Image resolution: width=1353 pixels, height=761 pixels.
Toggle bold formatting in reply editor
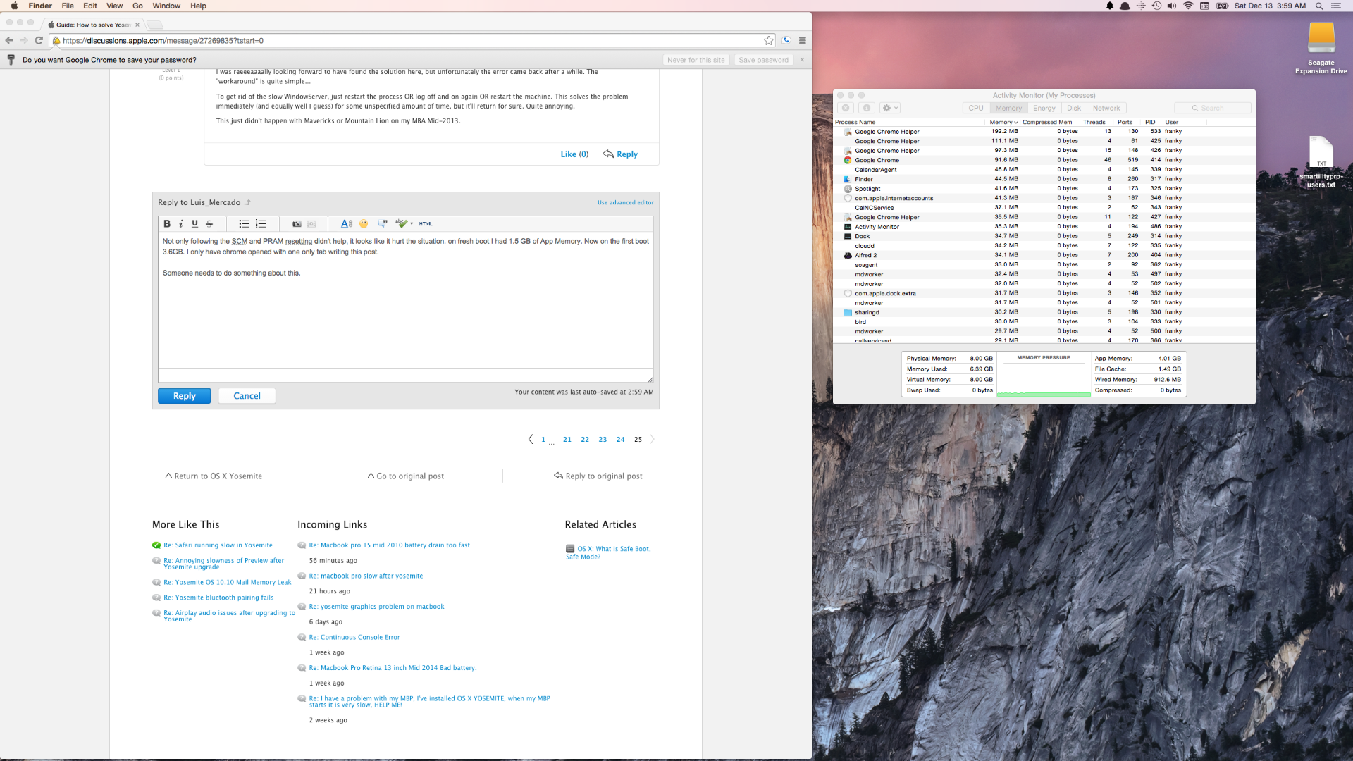167,224
